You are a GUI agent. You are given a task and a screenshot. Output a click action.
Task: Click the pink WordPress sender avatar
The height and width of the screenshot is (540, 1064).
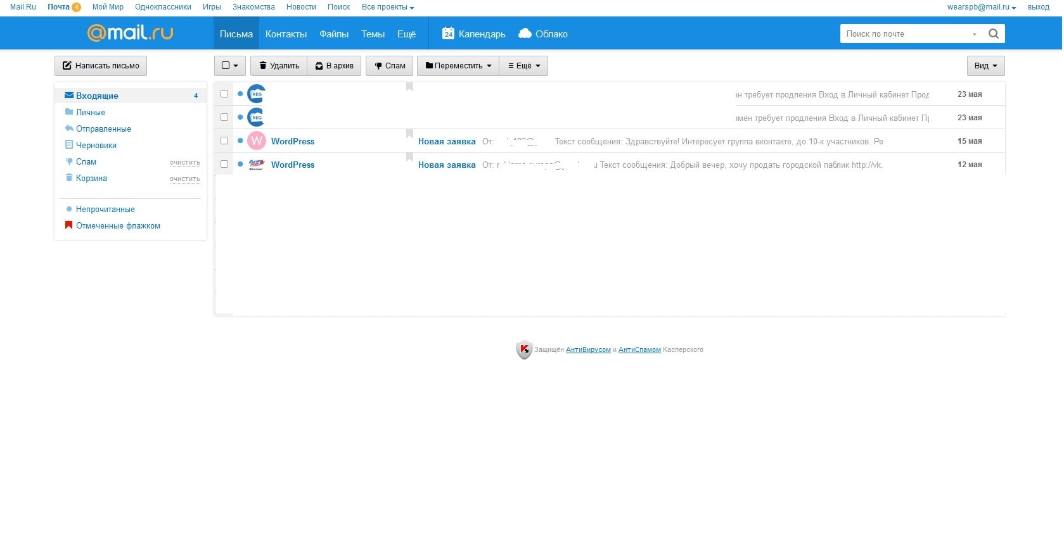(257, 141)
